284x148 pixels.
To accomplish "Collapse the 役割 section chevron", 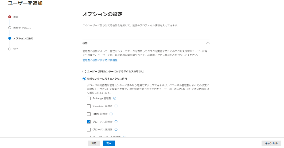I will coord(208,43).
